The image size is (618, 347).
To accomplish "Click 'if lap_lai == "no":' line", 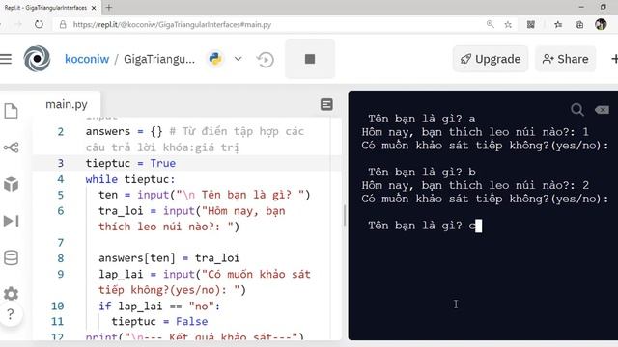I will (x=159, y=307).
